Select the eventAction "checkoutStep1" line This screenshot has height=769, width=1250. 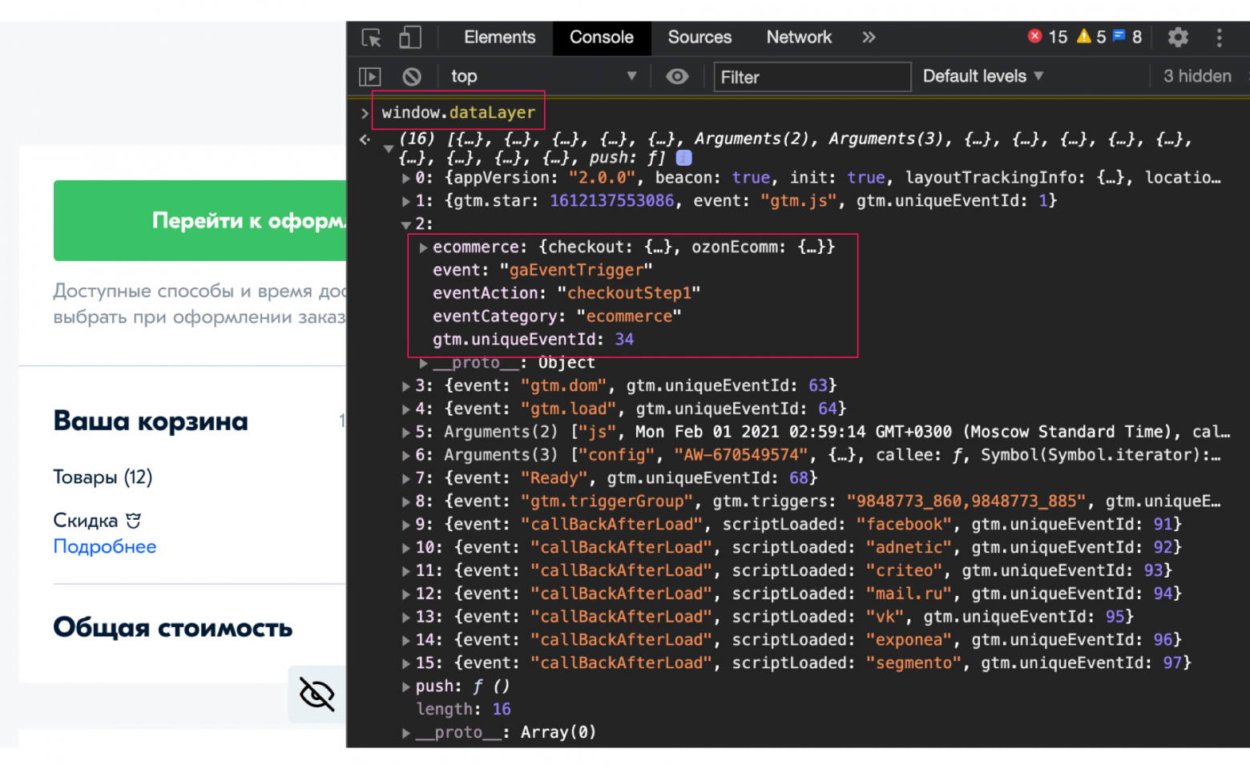tap(567, 293)
